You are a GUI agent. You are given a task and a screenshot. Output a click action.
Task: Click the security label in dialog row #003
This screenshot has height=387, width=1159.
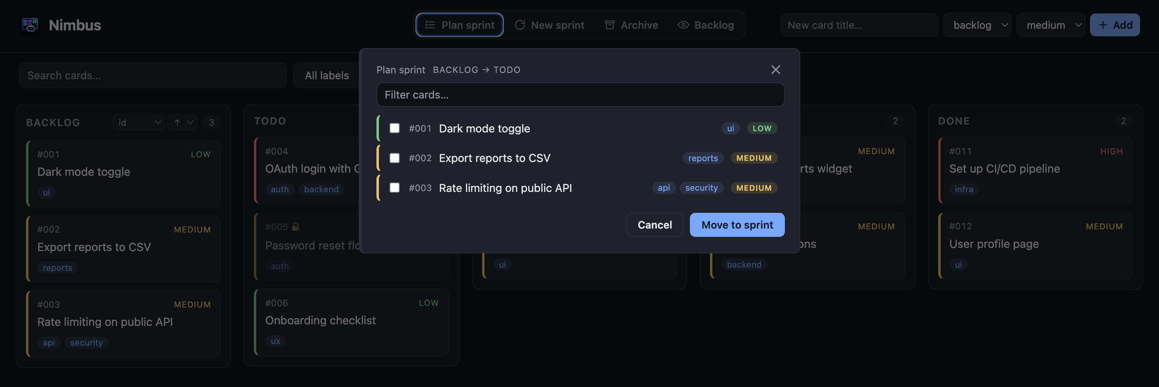click(x=701, y=188)
